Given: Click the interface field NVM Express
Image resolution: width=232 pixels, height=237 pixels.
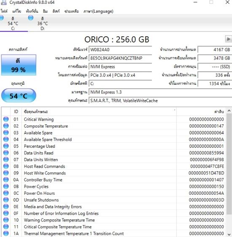Looking at the screenshot, I should click(120, 67).
